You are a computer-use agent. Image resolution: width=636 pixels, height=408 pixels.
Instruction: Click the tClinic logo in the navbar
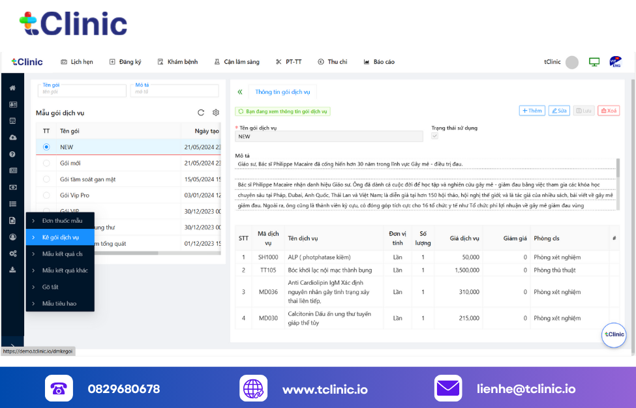[27, 62]
